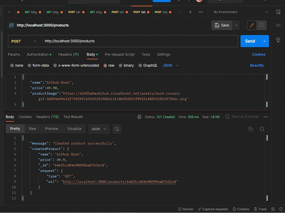The height and width of the screenshot is (213, 285).
Task: Switch response view to Raw
Action: 32,129
